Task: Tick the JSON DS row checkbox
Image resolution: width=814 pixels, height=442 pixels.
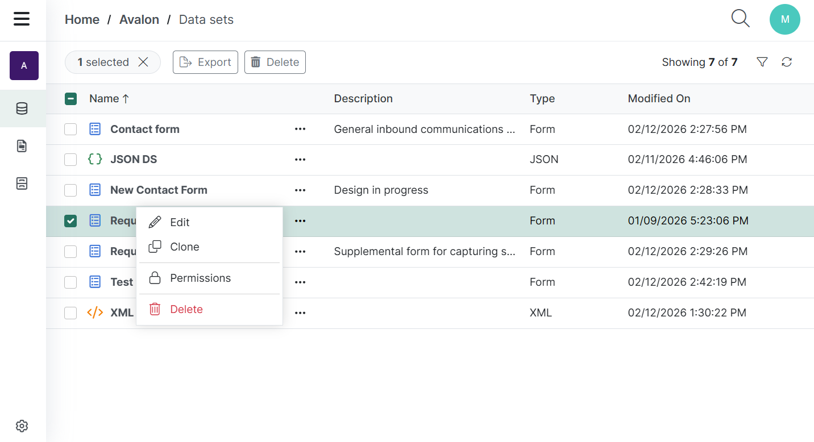Action: (x=70, y=160)
